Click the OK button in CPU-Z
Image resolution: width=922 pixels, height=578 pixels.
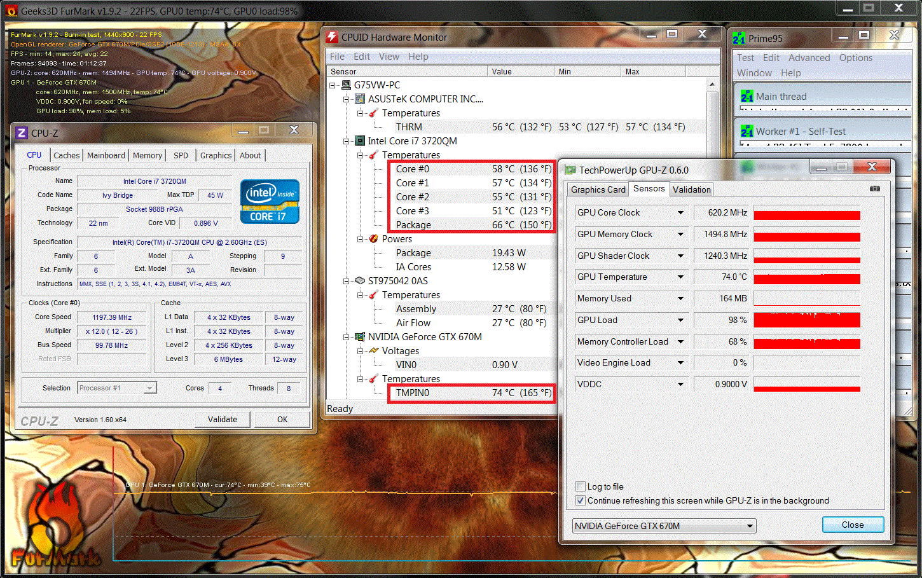tap(282, 419)
